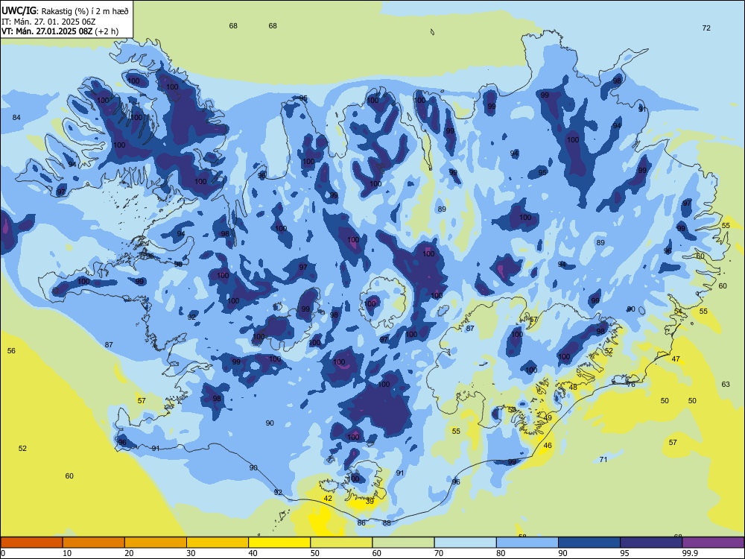This screenshot has width=745, height=559.
Task: Click the map value '47' on the east coast
Action: point(676,359)
